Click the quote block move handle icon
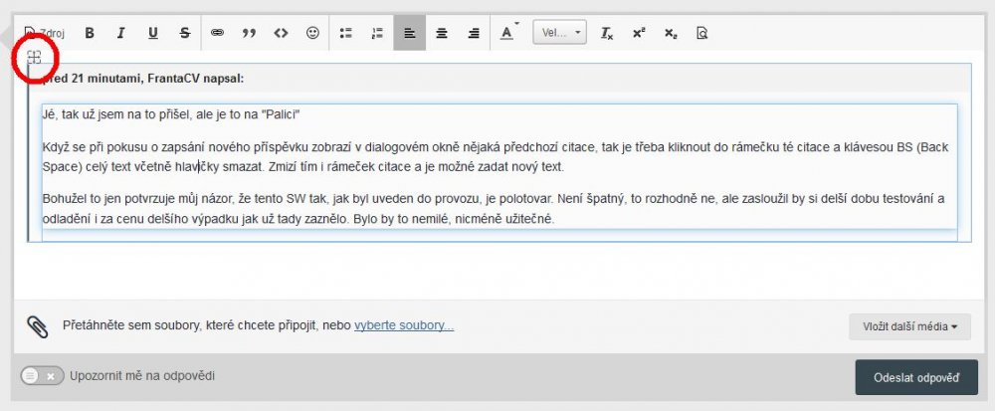Image resolution: width=995 pixels, height=411 pixels. [35, 58]
